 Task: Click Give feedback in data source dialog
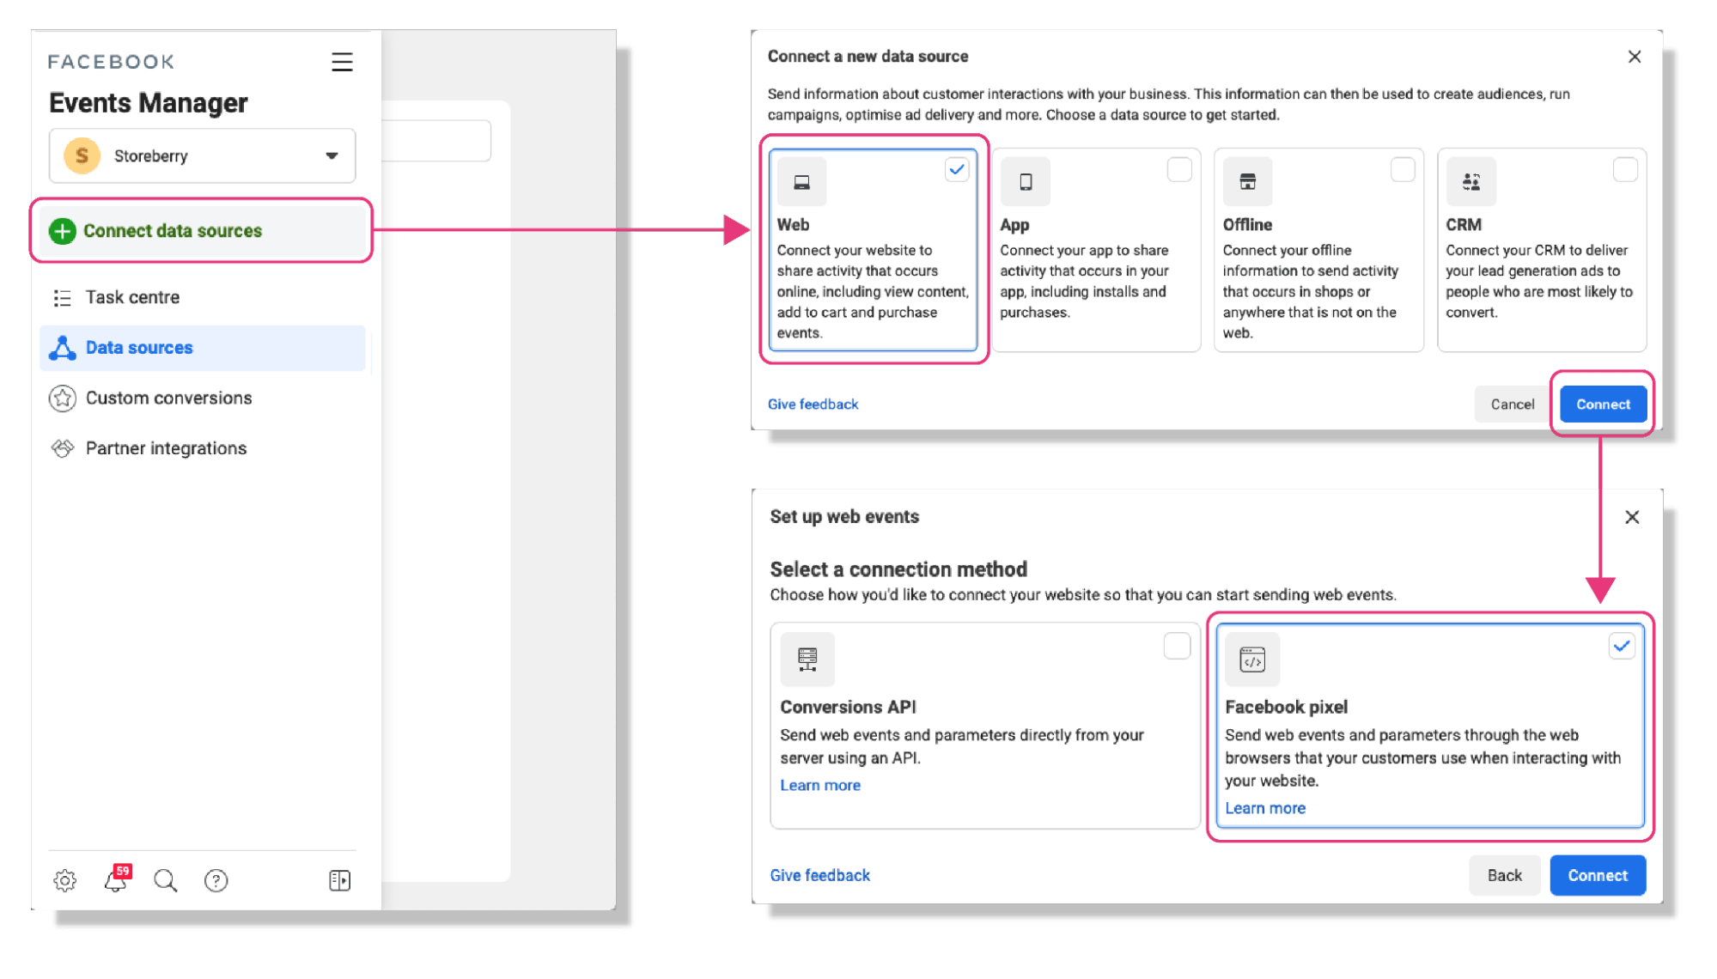(813, 404)
